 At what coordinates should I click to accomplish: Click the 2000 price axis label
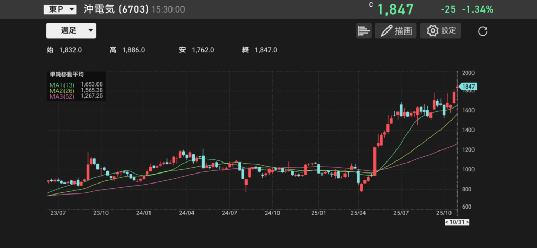pyautogui.click(x=468, y=73)
